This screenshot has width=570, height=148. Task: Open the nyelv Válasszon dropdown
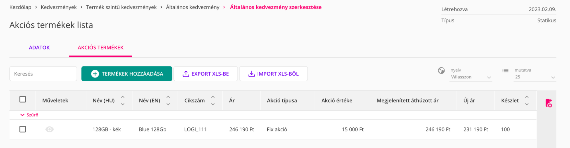point(470,77)
